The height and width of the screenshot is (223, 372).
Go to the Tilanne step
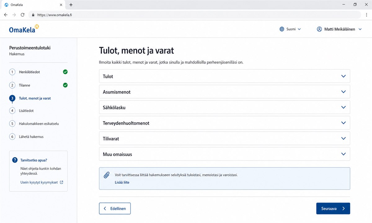24,85
